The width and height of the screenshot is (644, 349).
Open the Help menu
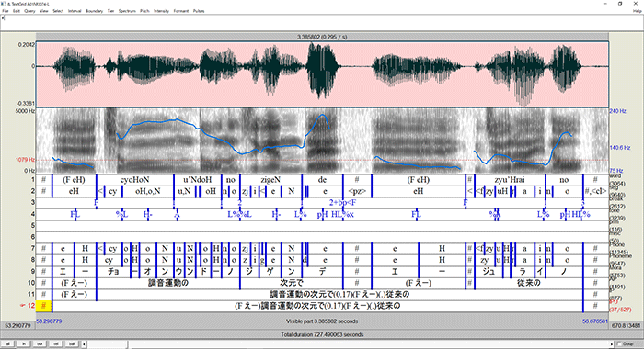point(637,11)
